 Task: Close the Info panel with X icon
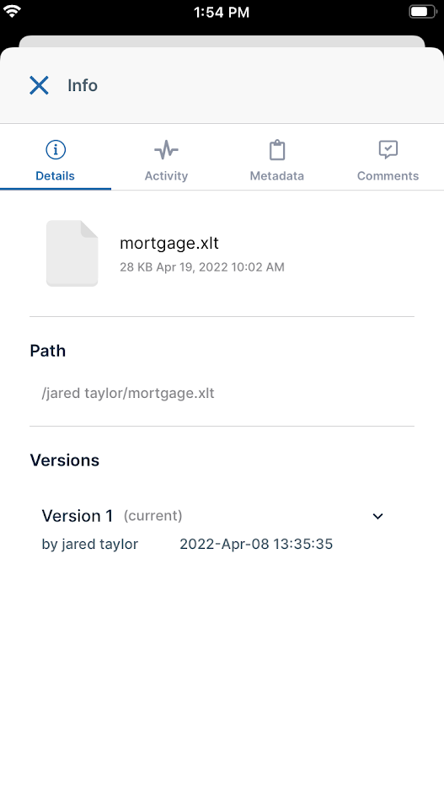pos(39,86)
